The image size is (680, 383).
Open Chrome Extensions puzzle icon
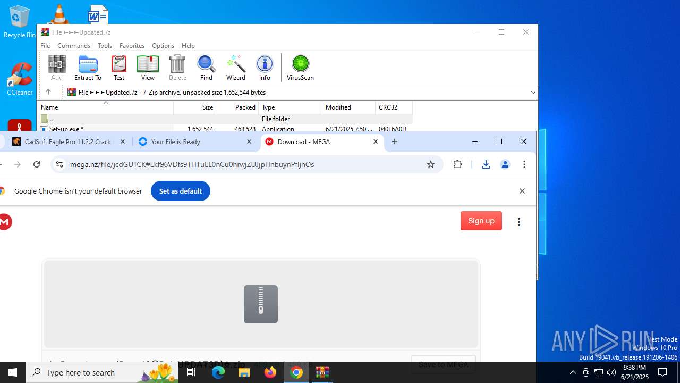pyautogui.click(x=458, y=164)
